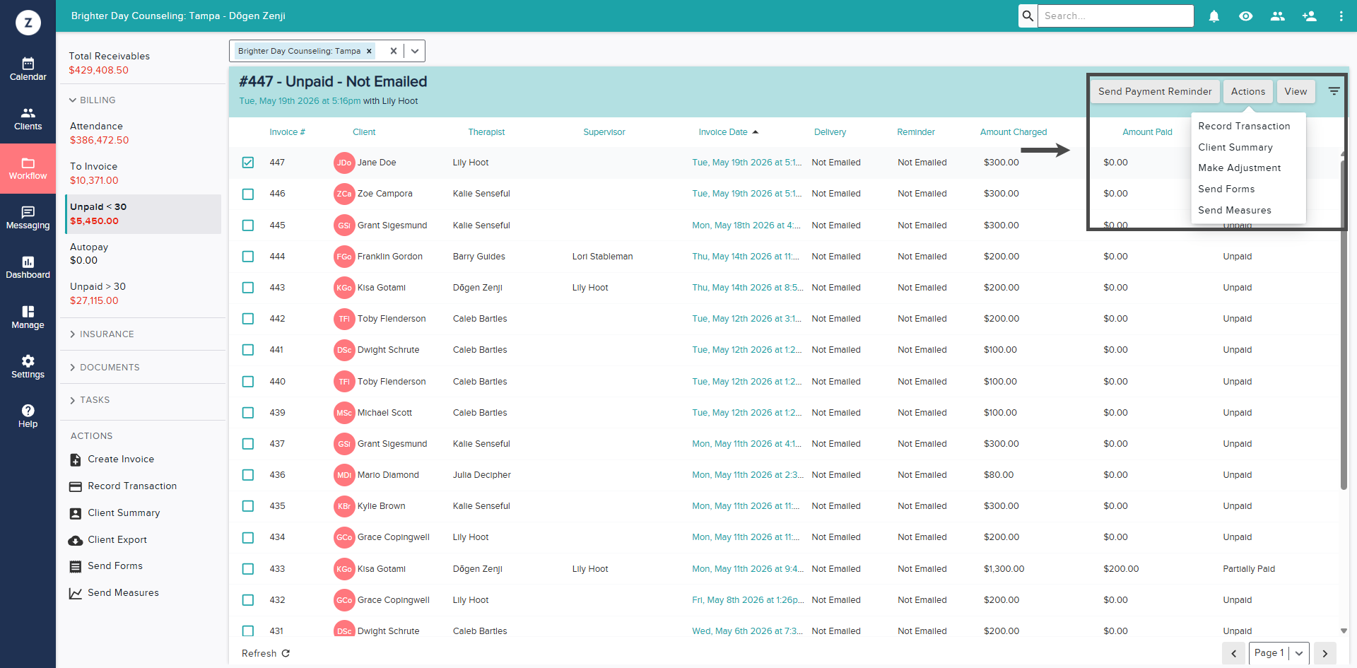Click the Client Summary sidebar icon
1357x668 pixels.
(x=76, y=513)
